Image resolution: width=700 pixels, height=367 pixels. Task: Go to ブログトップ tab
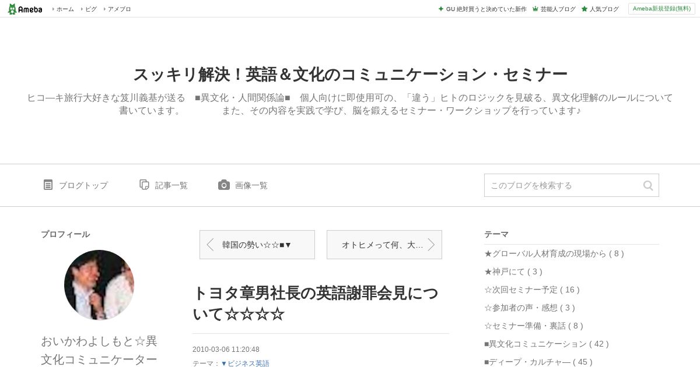click(x=83, y=185)
